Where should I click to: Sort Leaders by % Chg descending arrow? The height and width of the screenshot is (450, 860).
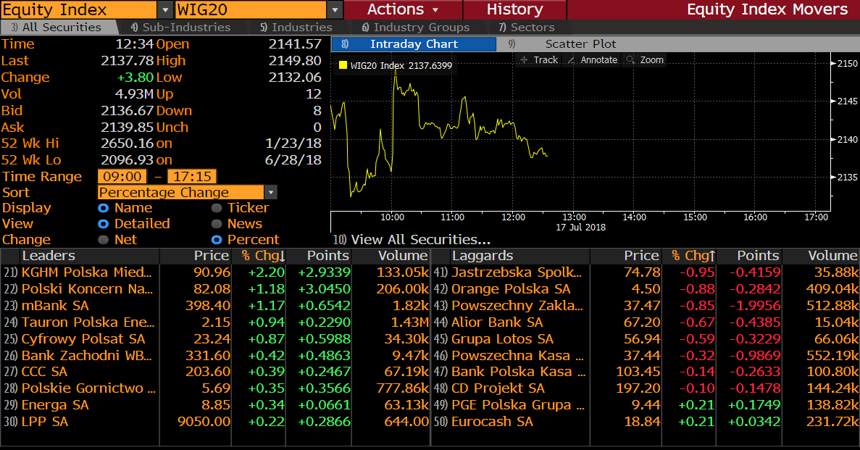pyautogui.click(x=282, y=256)
